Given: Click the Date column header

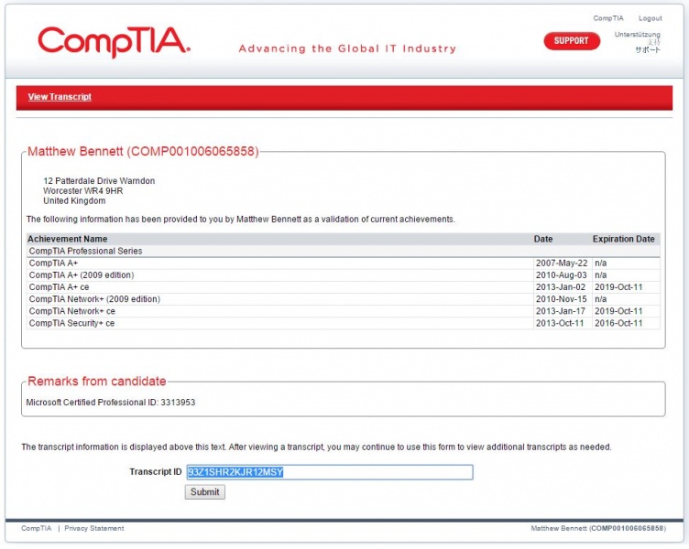Looking at the screenshot, I should pyautogui.click(x=543, y=239).
